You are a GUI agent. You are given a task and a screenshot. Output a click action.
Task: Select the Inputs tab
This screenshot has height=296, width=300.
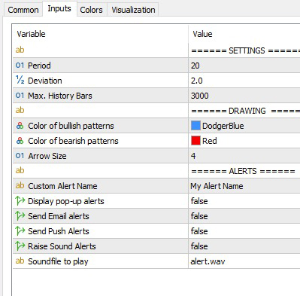pos(59,9)
